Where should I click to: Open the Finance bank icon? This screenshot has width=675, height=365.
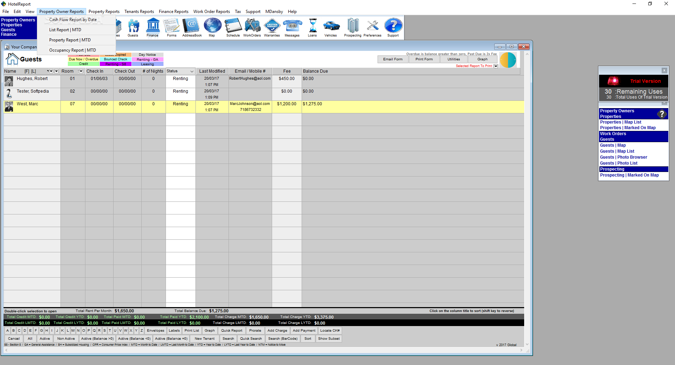(153, 27)
